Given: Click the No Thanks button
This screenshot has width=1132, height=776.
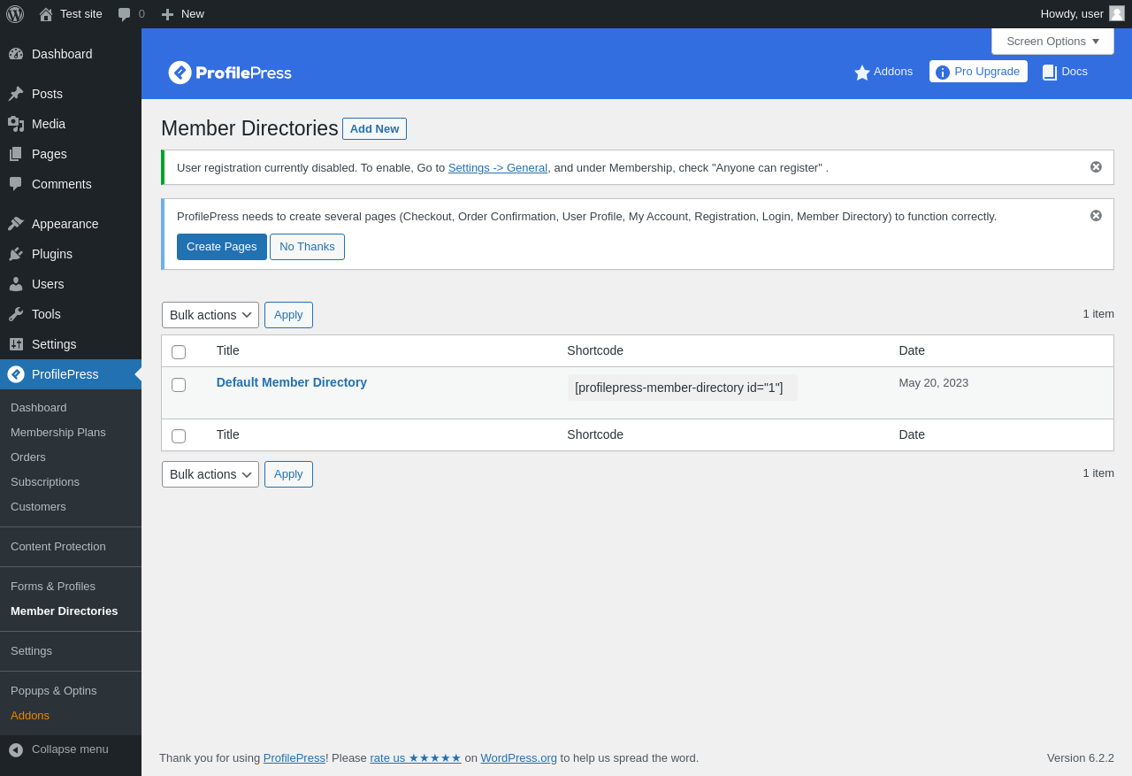Looking at the screenshot, I should tap(307, 247).
